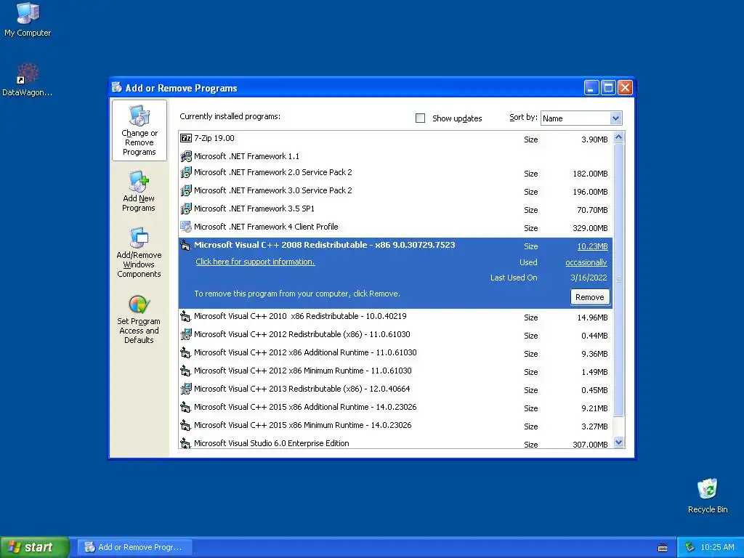Open Add/Remove Windows Components
The image size is (744, 558).
[x=139, y=252]
